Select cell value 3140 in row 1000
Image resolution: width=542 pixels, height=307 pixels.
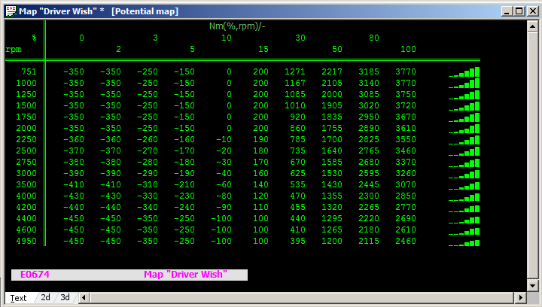click(369, 84)
